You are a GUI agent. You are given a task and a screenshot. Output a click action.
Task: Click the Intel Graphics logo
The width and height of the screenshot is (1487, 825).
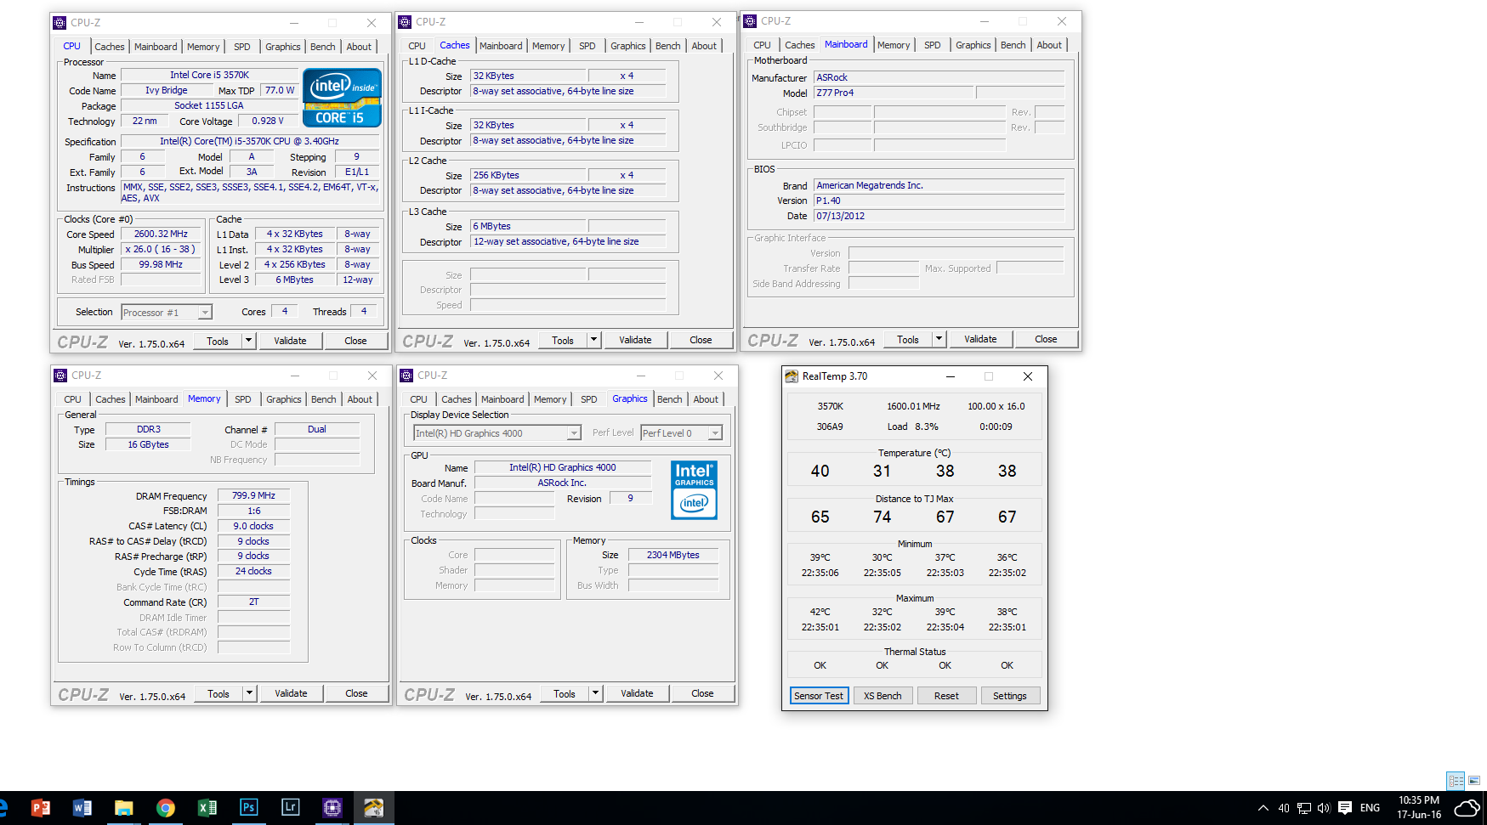click(x=694, y=490)
